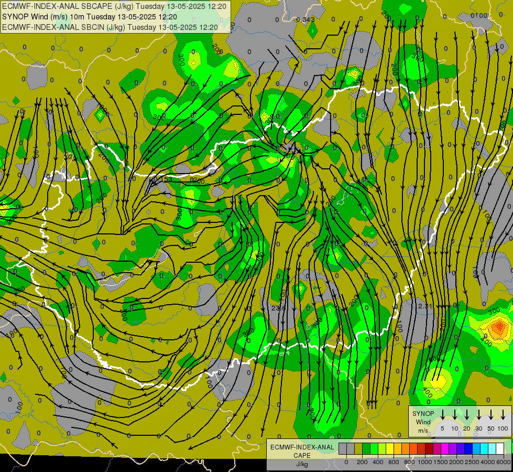Select the dark red swatch after 1000
The width and height of the screenshot is (513, 472).
click(x=429, y=448)
